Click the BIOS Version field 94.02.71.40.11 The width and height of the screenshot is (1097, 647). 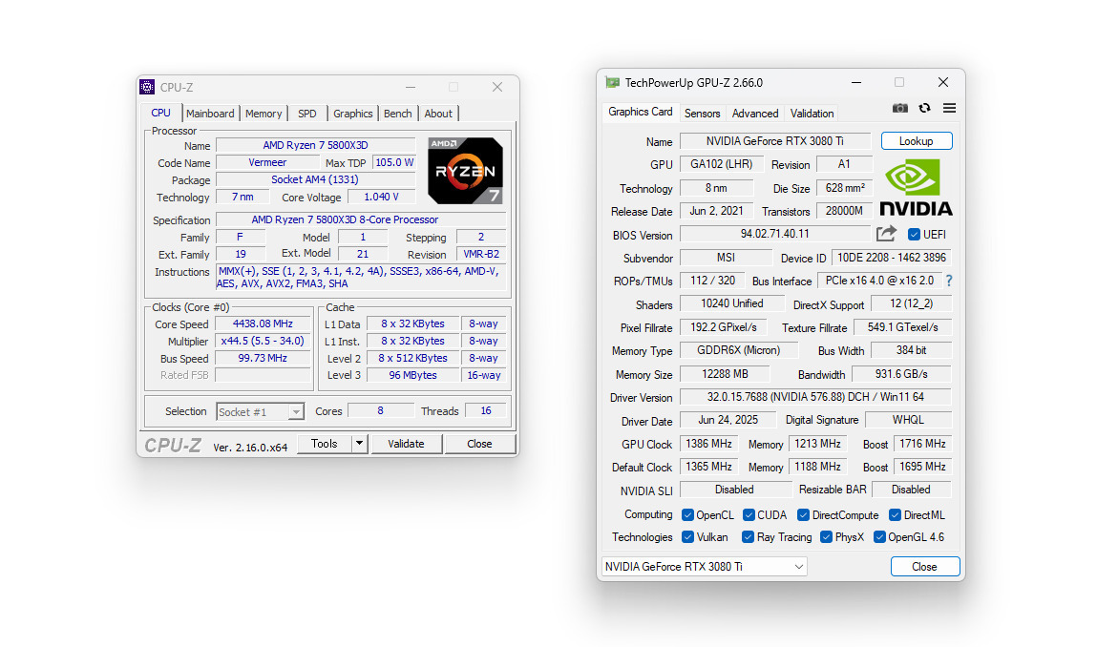[x=775, y=235]
